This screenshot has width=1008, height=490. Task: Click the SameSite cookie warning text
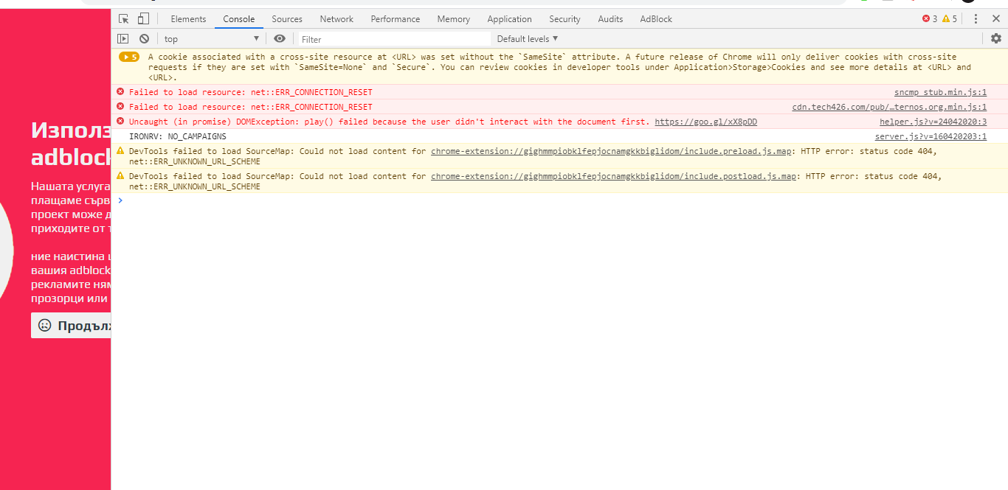559,67
